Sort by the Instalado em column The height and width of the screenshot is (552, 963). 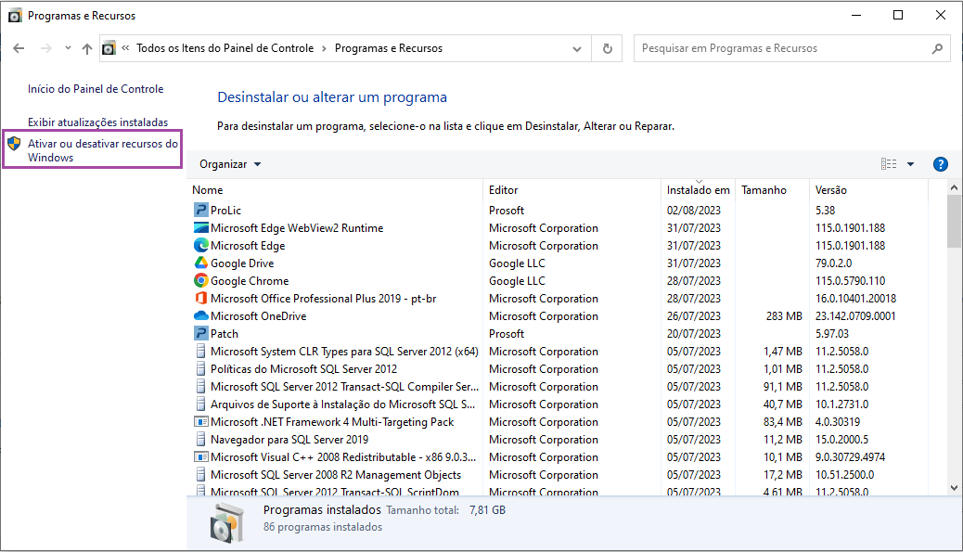pyautogui.click(x=699, y=190)
